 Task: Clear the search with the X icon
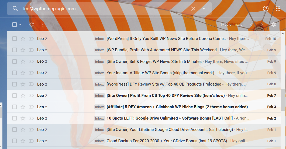(193, 9)
